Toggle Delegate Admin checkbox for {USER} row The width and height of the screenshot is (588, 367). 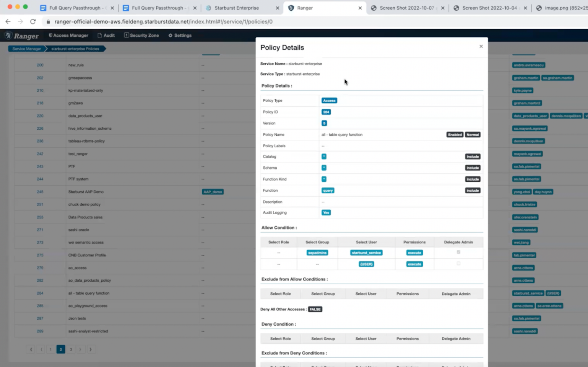(x=458, y=264)
